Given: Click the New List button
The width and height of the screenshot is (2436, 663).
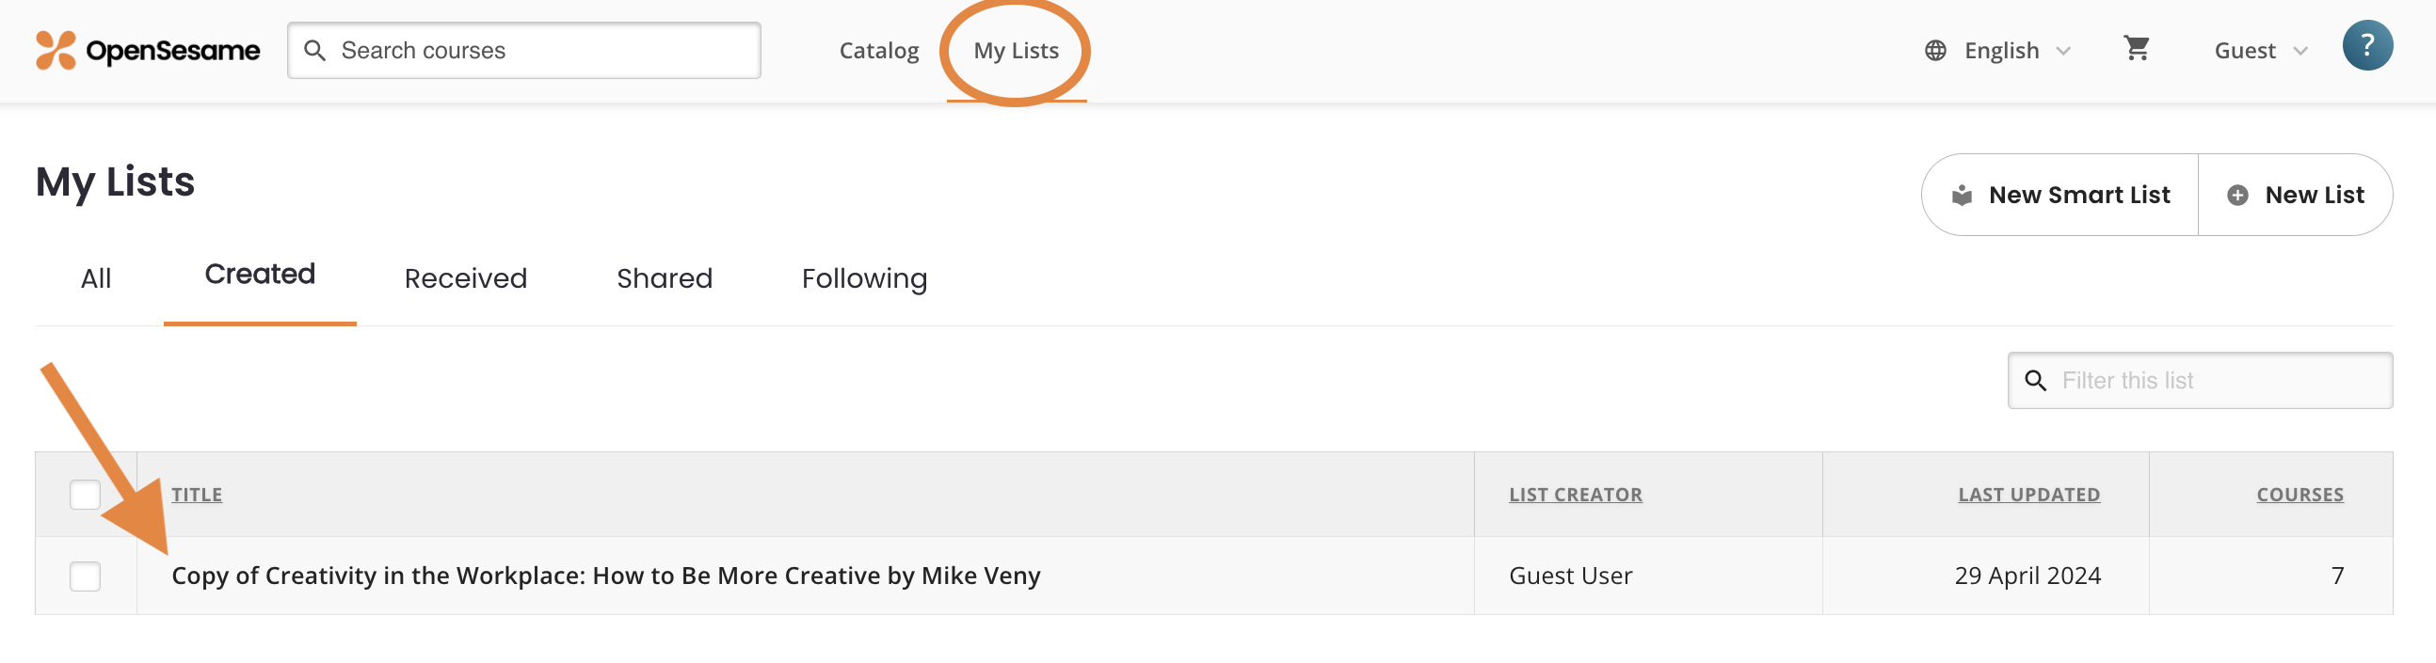Looking at the screenshot, I should (x=2296, y=195).
